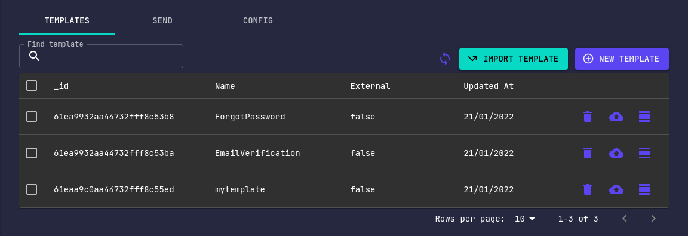Check the mytemplate row checkbox
Image resolution: width=688 pixels, height=236 pixels.
click(32, 189)
